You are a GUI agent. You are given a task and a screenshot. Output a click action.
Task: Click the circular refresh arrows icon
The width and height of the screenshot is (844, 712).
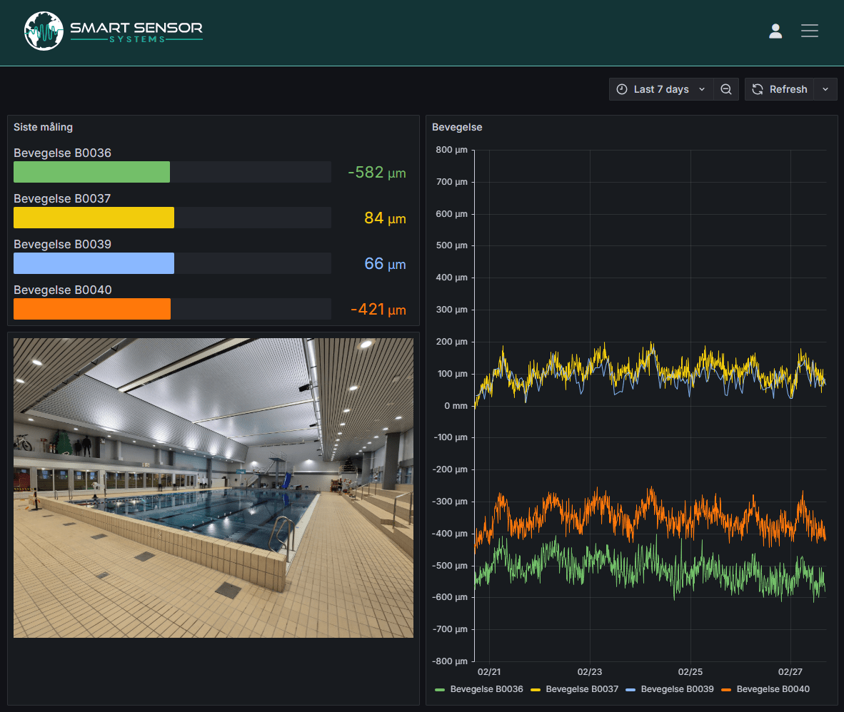point(758,89)
